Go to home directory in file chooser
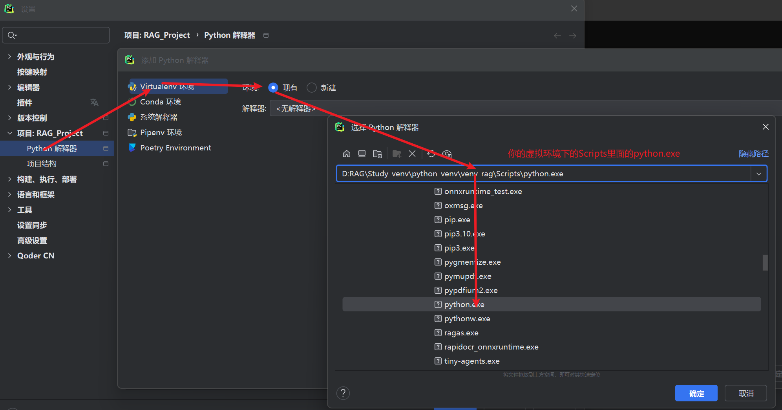The width and height of the screenshot is (782, 410). point(347,154)
